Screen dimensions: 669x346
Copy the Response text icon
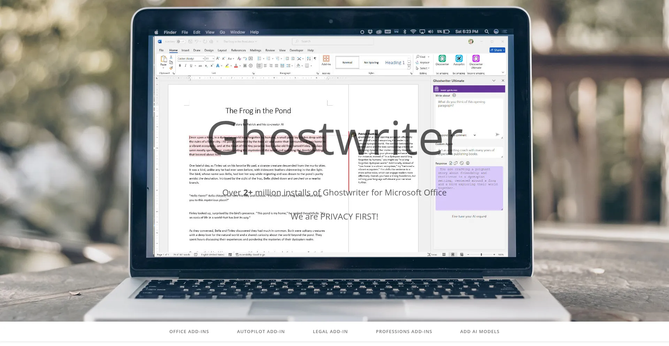(455, 163)
